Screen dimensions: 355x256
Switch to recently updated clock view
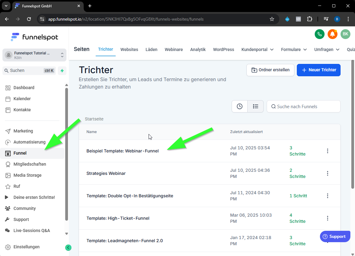[240, 106]
